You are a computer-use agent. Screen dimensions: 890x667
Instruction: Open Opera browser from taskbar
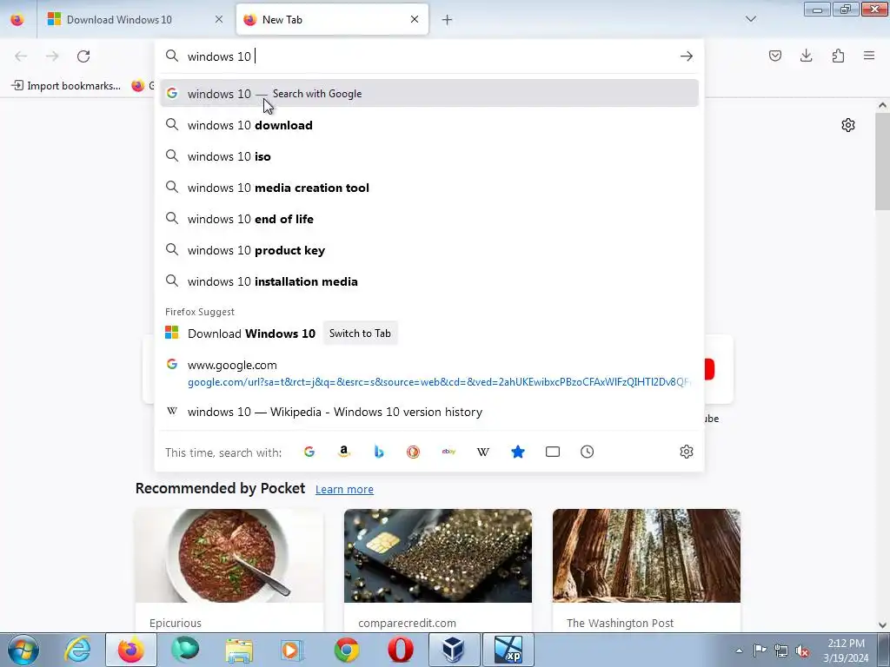pos(400,650)
